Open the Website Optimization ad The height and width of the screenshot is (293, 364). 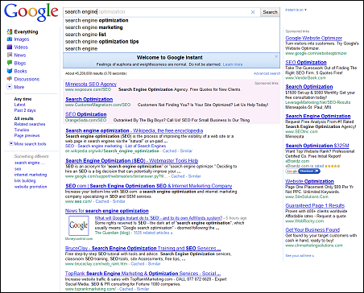[x=309, y=181]
